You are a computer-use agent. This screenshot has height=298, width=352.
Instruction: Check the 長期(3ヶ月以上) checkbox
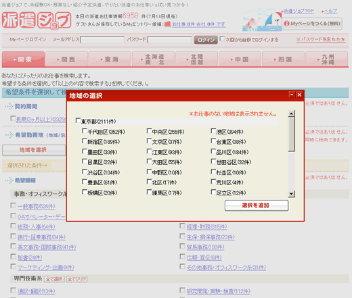[x=13, y=118]
